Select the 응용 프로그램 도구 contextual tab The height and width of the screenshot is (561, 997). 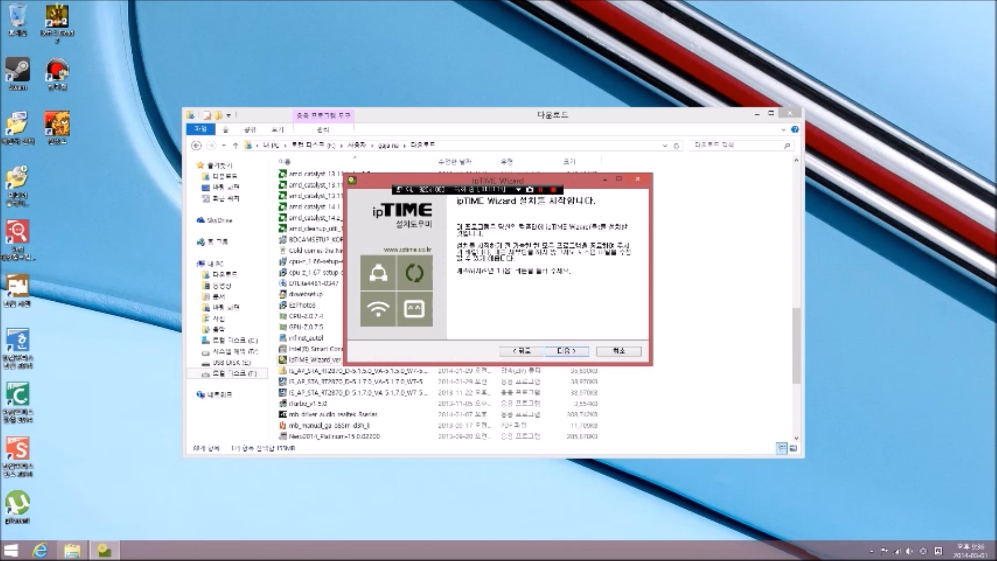pos(324,115)
